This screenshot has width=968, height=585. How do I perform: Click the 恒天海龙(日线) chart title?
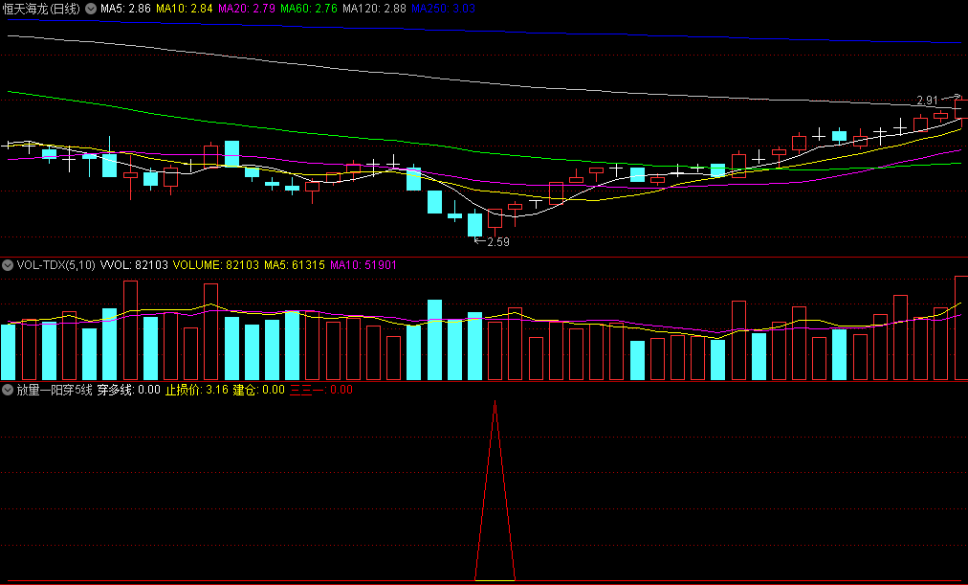(41, 9)
